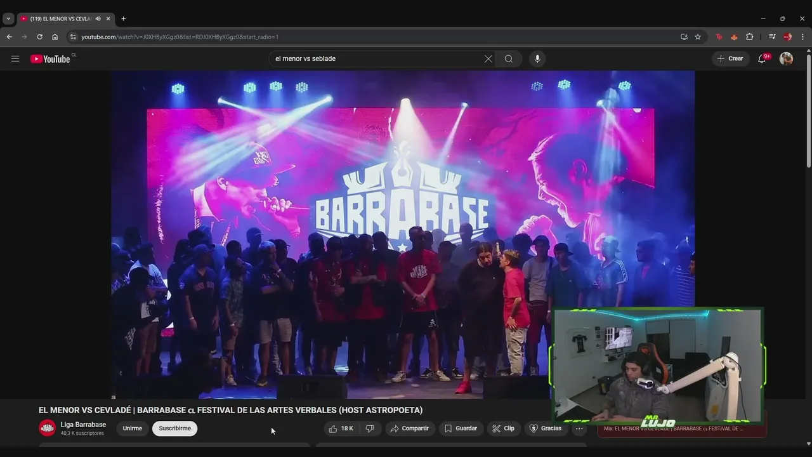Open the tab search dropdown arrow
Viewport: 812px width, 457px height.
(8, 19)
